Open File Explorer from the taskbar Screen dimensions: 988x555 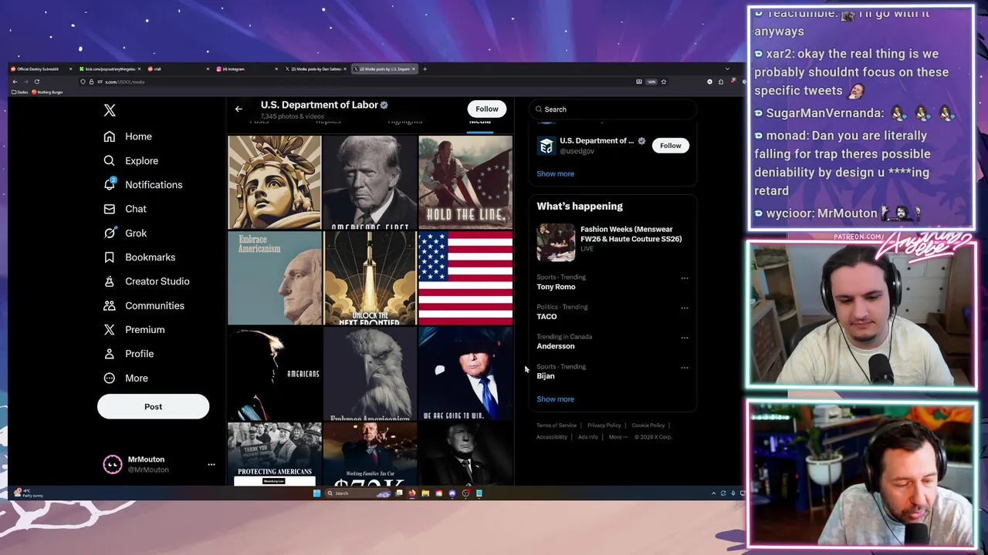(425, 493)
